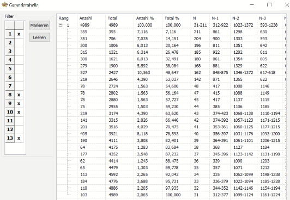Toggle the filter mark for row 2
Image resolution: width=290 pixels, height=200 pixels.
click(19, 43)
